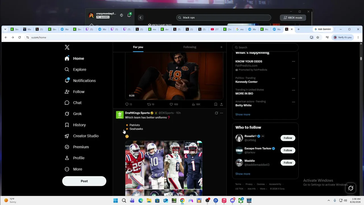This screenshot has height=205, width=364.
Task: Click the browser Back arrow
Action: coord(6,37)
